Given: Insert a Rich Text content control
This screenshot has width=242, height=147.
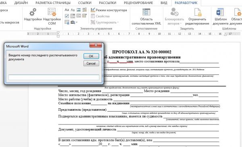Looking at the screenshot, I should click(x=67, y=10).
